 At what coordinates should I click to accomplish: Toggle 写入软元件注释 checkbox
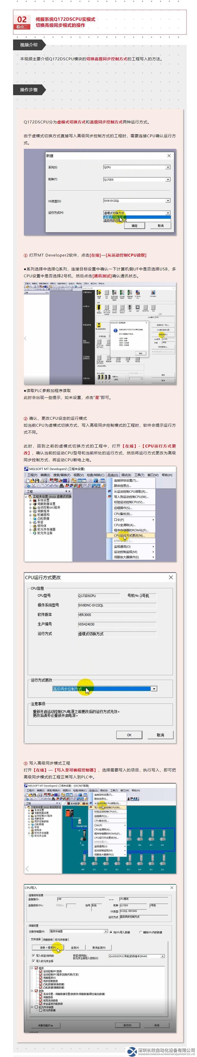33,961
